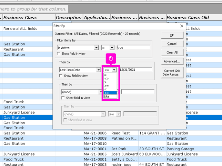
Task: Select '=' operator from list
Action: [x=110, y=75]
